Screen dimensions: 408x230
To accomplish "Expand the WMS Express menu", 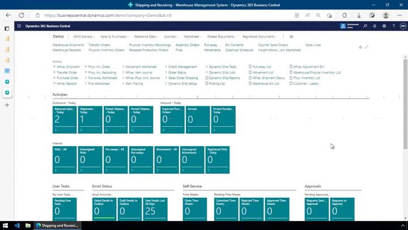I will pyautogui.click(x=84, y=37).
